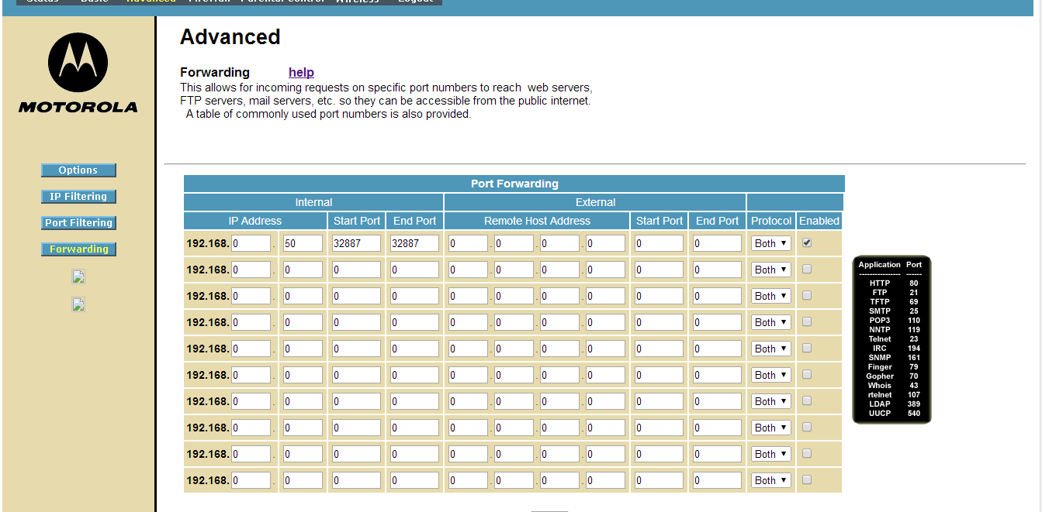
Task: Open the Protocol dropdown on the fourth row
Action: 770,321
